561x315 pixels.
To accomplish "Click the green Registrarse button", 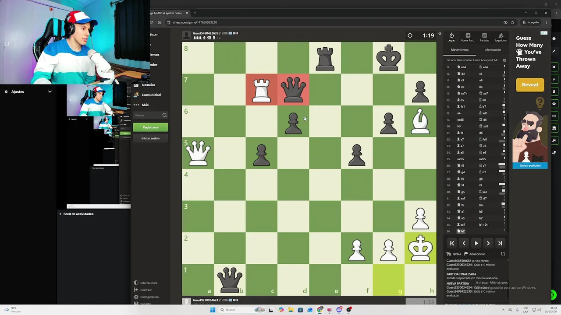I will click(150, 127).
